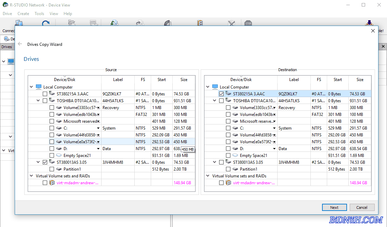Click Source Empty Space21 icon
Viewport: 387px width, 227px height.
59,156
